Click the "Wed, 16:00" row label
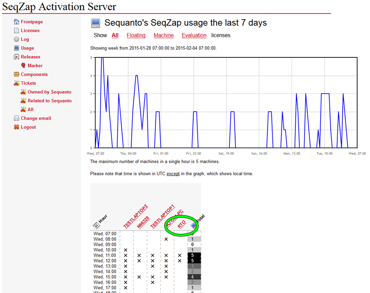Screen dimensions: 370x293 pos(105,282)
